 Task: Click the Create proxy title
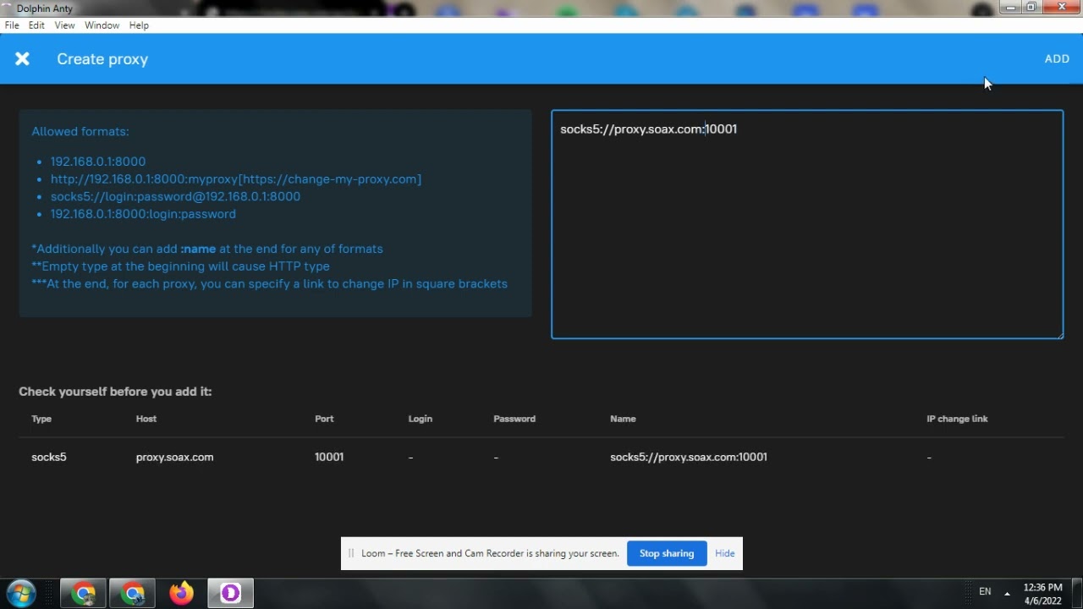point(102,59)
